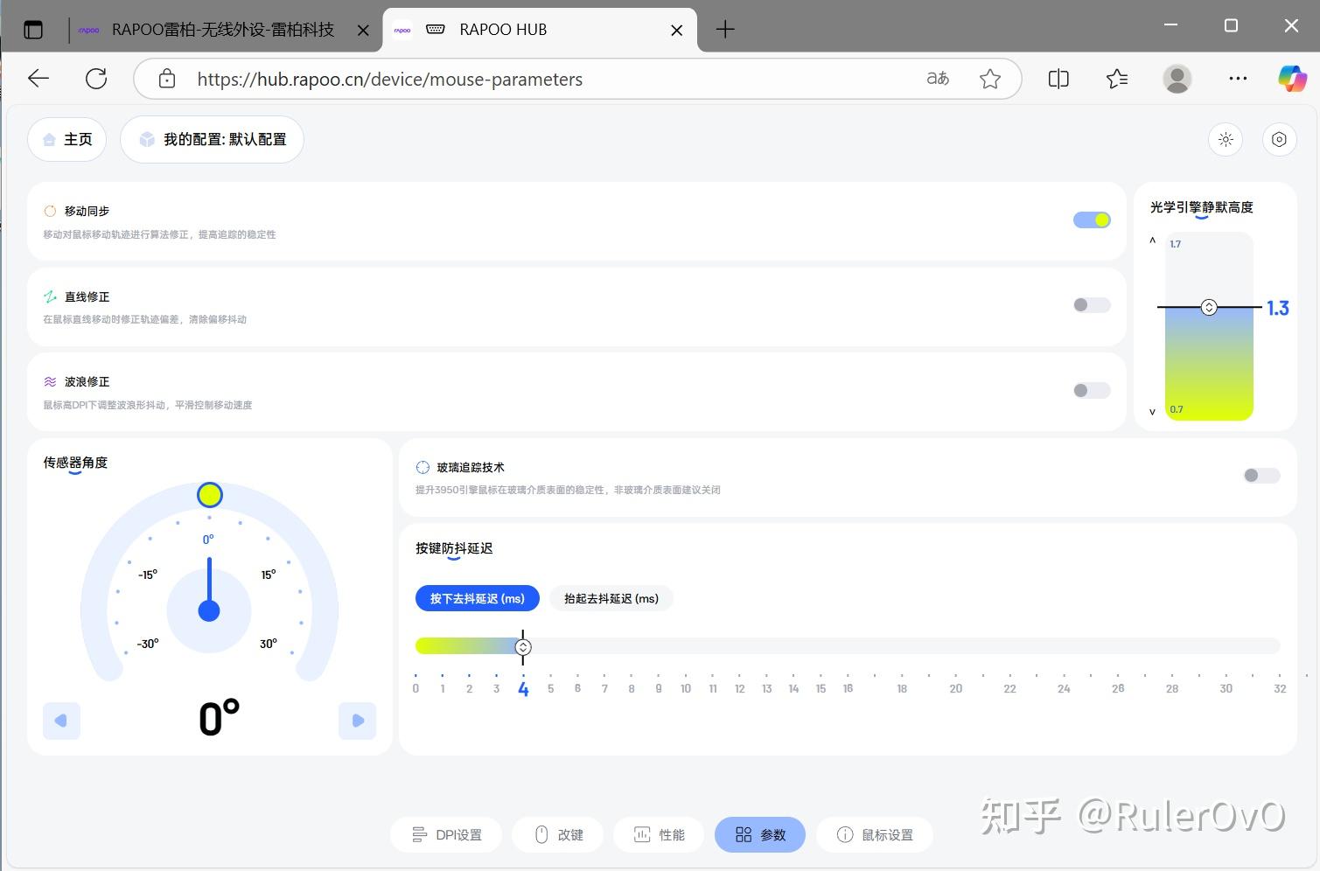Decrease sensor angle with the left arrow button

(x=61, y=721)
